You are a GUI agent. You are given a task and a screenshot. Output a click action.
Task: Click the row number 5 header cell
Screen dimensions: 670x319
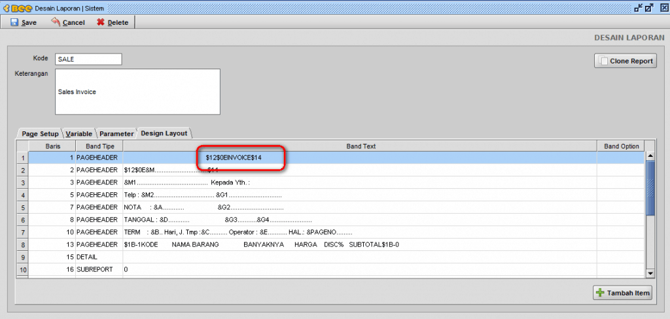[23, 207]
